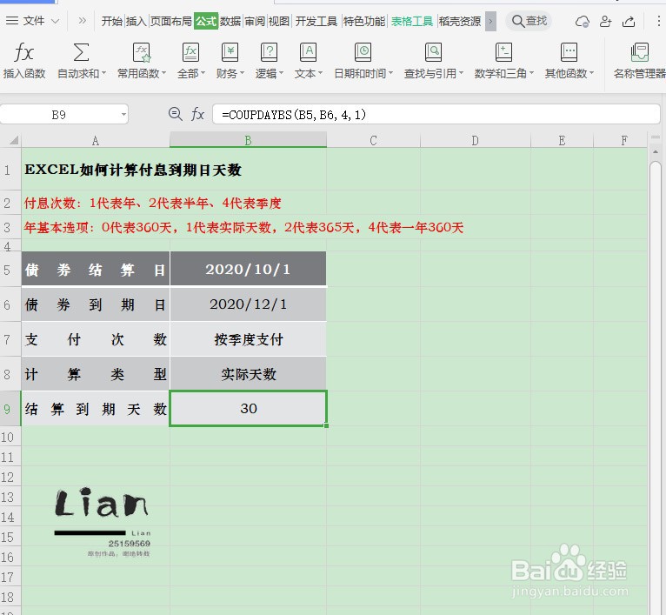Select label cell 结算到期天数
666x615 pixels.
96,409
